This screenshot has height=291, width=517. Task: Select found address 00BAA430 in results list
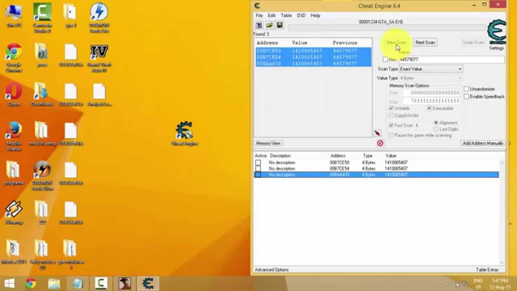(x=313, y=63)
